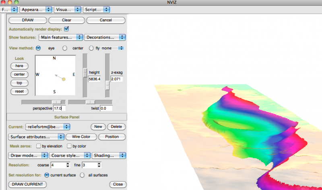The width and height of the screenshot is (322, 190).
Task: Click Cancel to stop rendering
Action: (105, 20)
